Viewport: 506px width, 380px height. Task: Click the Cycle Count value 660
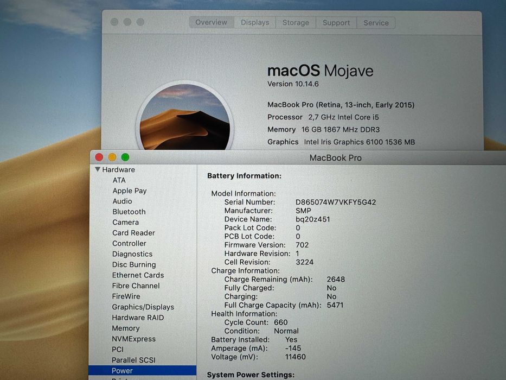(x=281, y=322)
